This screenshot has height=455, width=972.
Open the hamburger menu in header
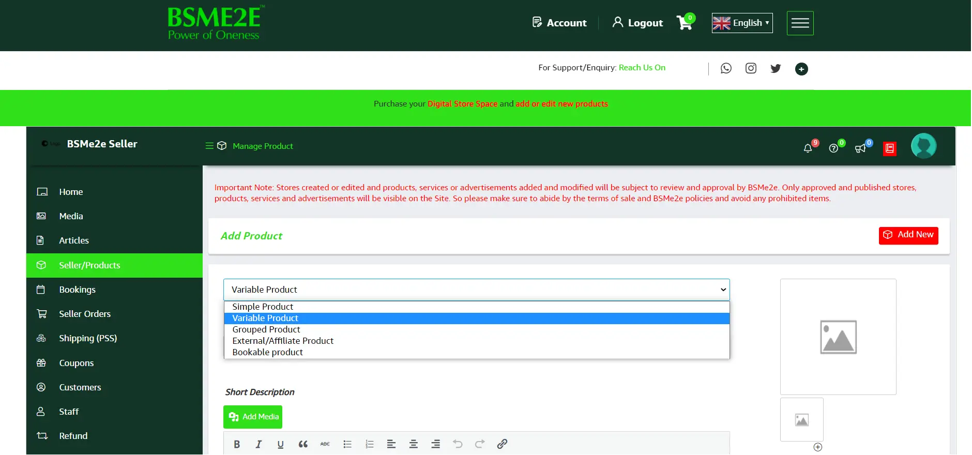tap(800, 23)
